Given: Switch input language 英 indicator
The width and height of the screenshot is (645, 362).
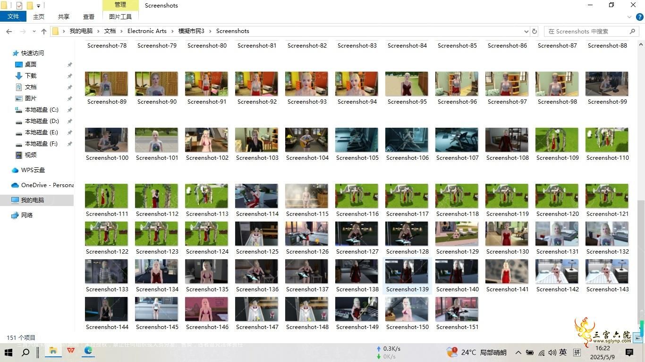Looking at the screenshot, I should pyautogui.click(x=563, y=352).
